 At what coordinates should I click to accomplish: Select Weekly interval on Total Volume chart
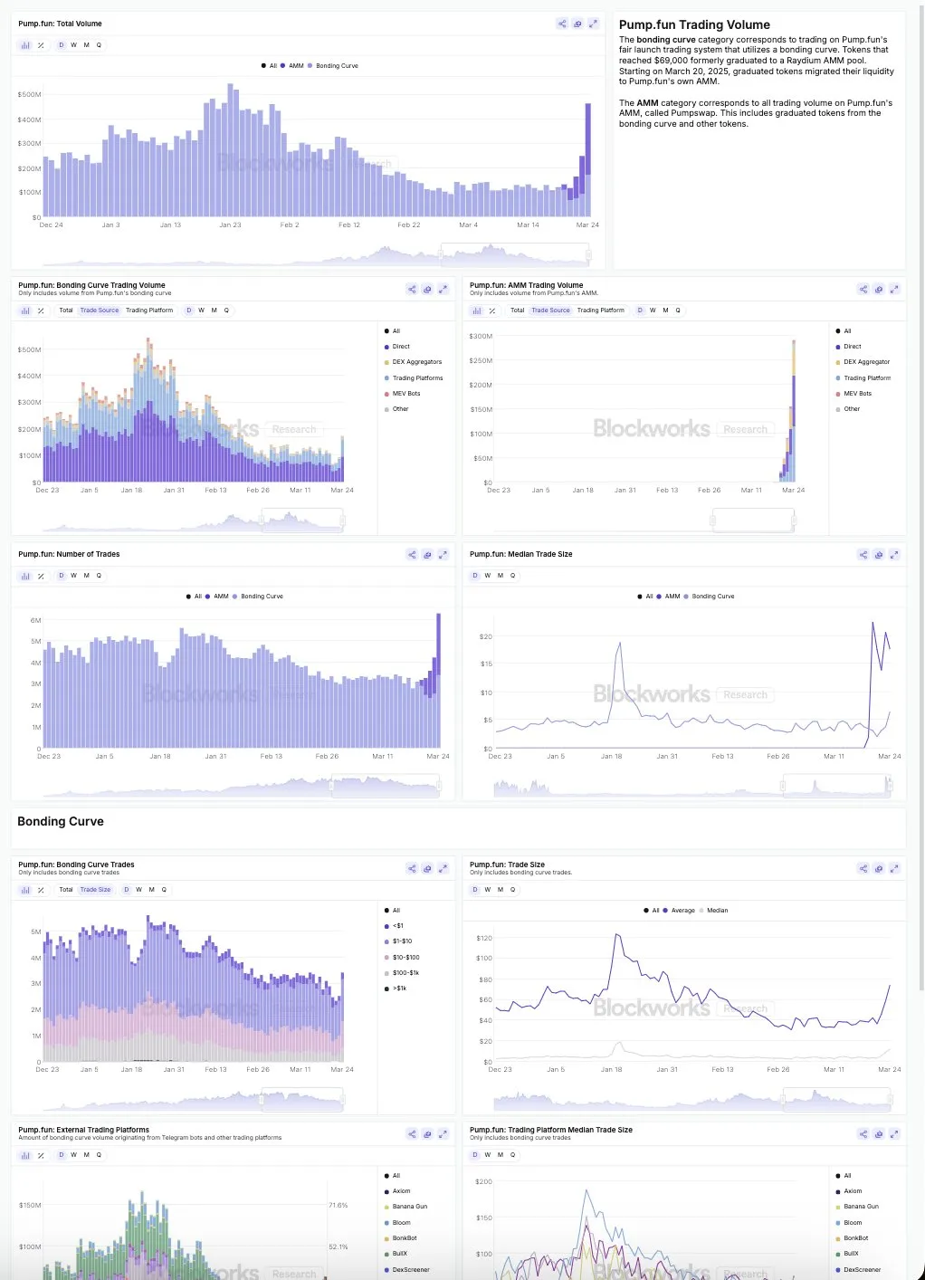[74, 45]
